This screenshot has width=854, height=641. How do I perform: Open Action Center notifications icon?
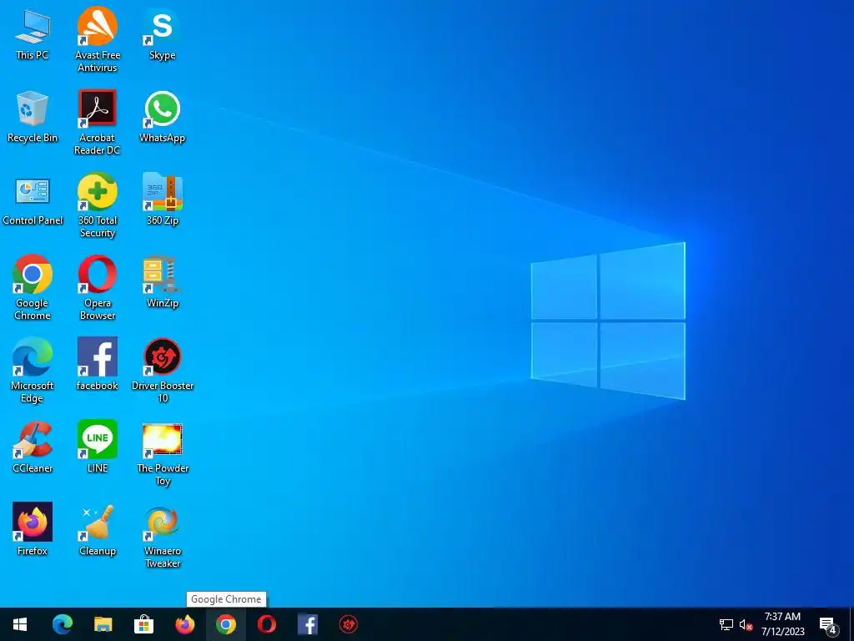pos(828,626)
